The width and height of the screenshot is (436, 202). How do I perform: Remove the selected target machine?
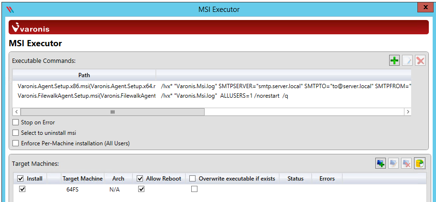(406, 163)
